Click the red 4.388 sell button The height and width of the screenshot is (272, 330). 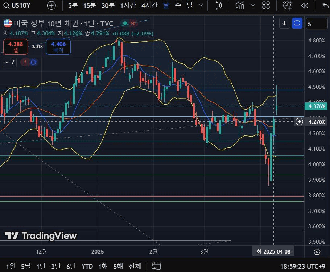(16, 47)
